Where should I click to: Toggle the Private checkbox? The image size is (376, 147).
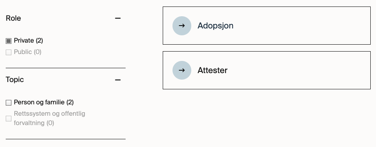(x=9, y=41)
